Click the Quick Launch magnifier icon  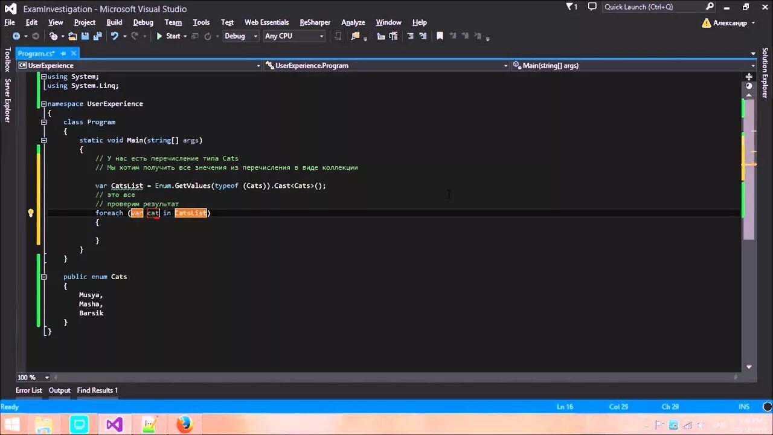pyautogui.click(x=710, y=7)
